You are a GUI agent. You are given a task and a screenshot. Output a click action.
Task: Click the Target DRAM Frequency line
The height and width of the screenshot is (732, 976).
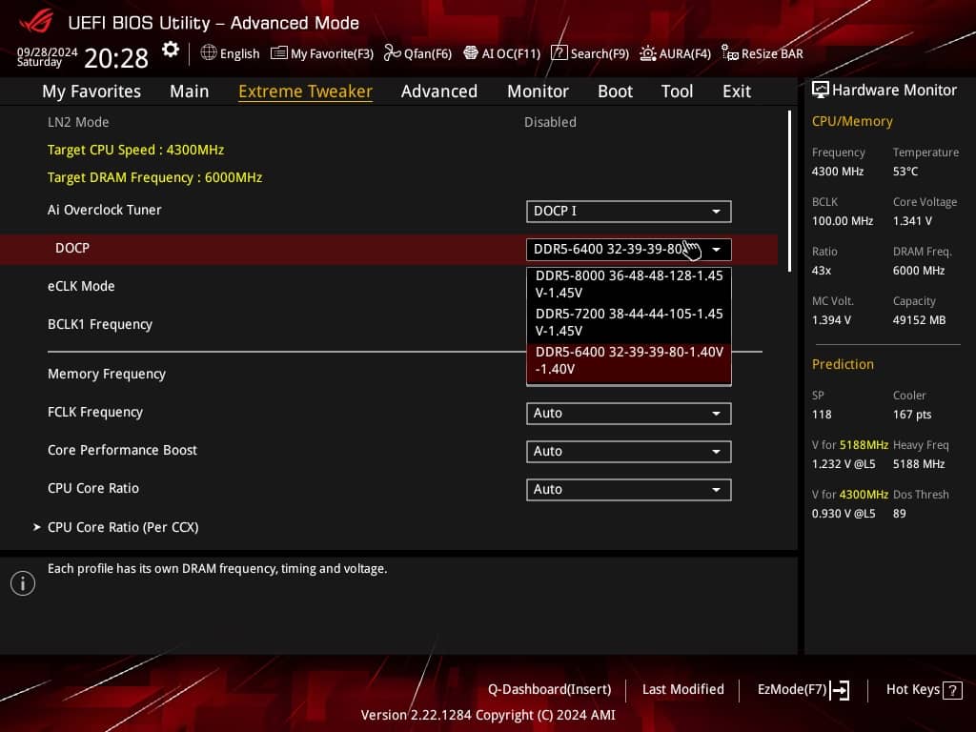pos(155,177)
